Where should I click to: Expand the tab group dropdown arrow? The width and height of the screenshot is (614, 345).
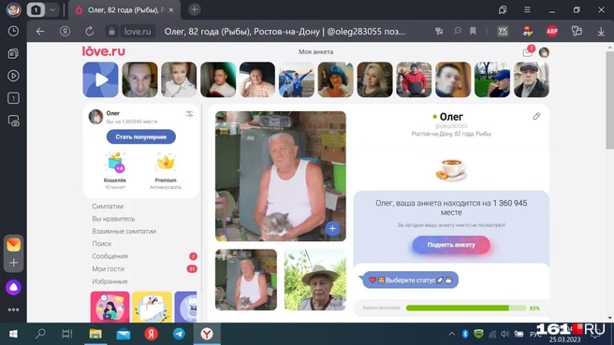pos(52,9)
